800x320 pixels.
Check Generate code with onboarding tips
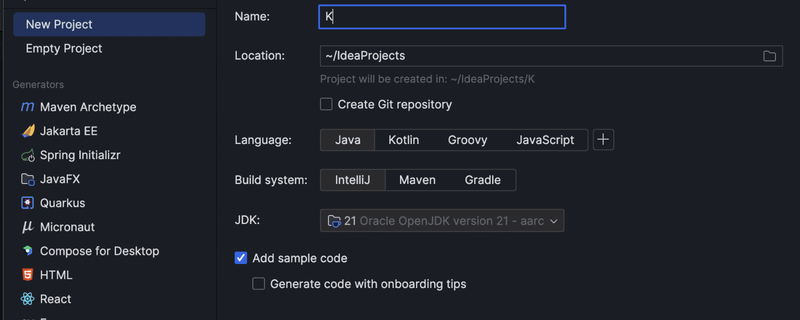[259, 284]
